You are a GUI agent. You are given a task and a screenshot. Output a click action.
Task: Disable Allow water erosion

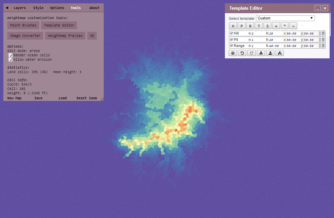pyautogui.click(x=11, y=59)
